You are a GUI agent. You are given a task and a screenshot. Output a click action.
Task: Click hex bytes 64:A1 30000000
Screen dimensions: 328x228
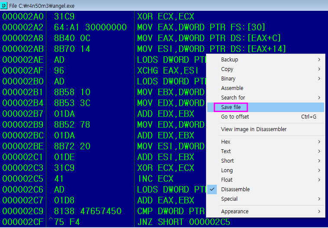coord(90,27)
